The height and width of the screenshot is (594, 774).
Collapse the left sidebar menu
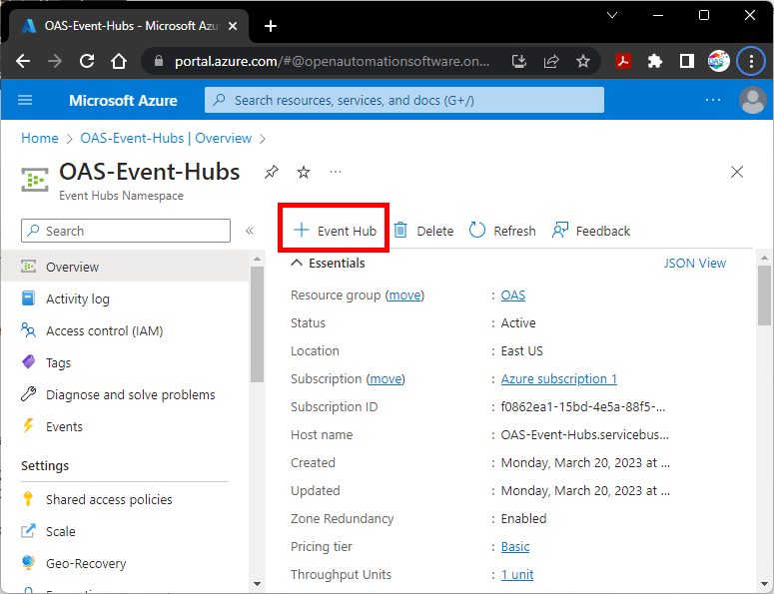250,231
